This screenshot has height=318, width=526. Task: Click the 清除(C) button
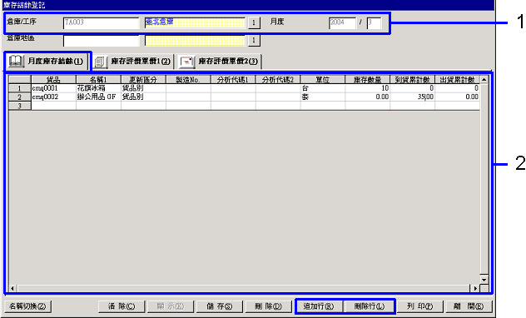pyautogui.click(x=122, y=306)
